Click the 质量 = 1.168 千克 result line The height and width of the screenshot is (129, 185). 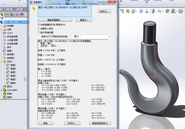(46, 55)
